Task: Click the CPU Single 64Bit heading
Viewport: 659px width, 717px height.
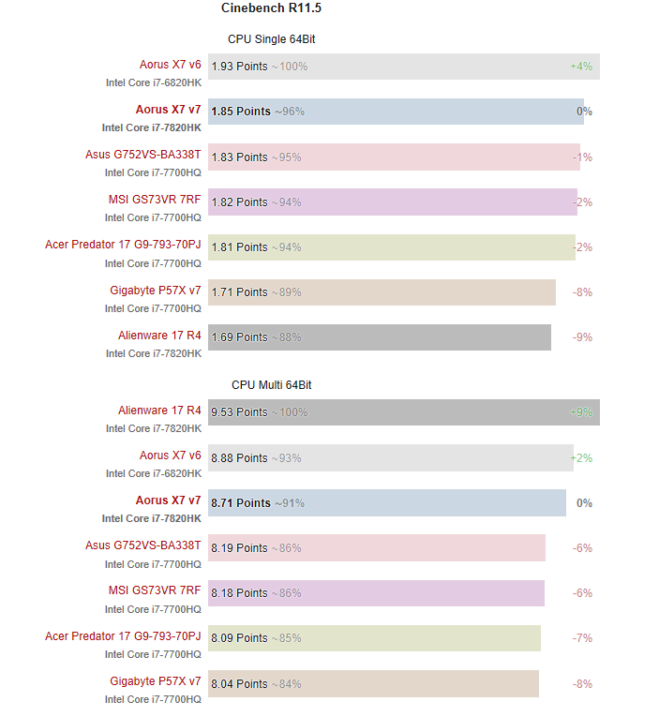Action: [277, 39]
